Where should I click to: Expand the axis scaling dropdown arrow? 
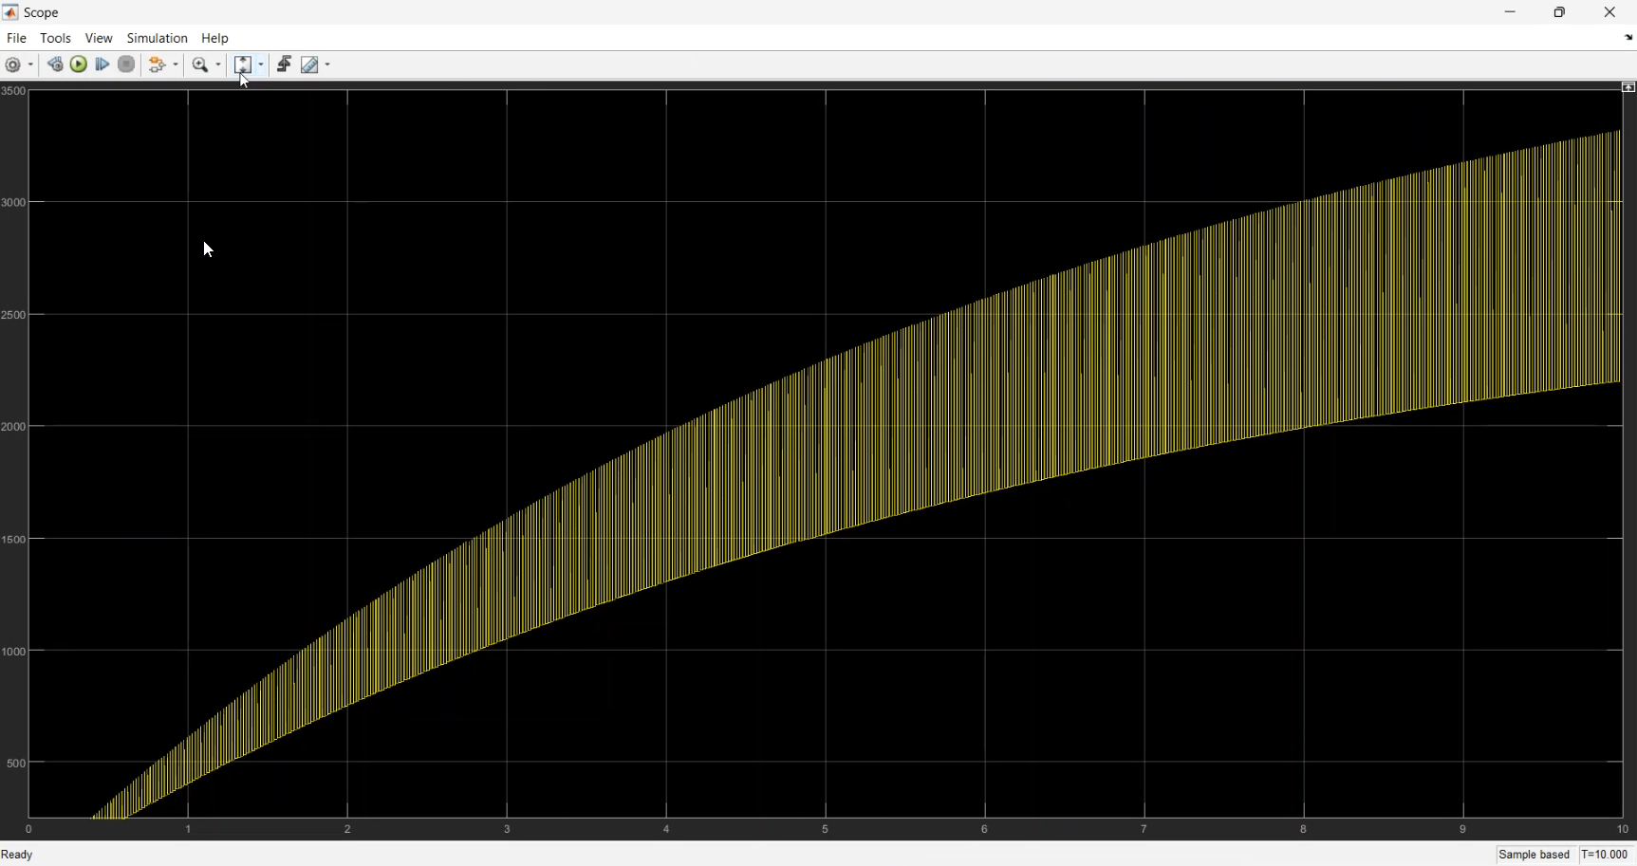click(261, 65)
